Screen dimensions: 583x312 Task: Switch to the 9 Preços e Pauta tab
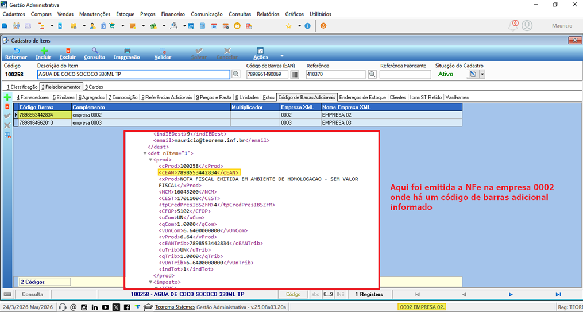tap(213, 98)
